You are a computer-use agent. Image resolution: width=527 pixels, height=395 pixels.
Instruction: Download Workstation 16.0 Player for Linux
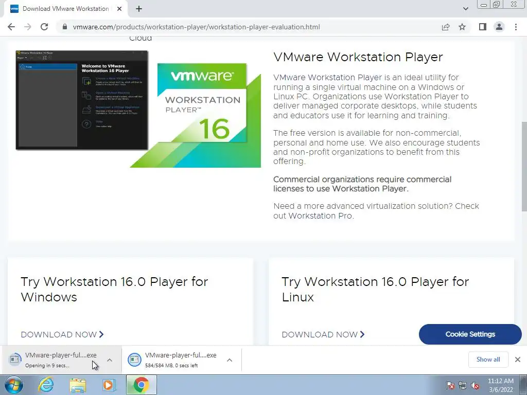point(323,334)
